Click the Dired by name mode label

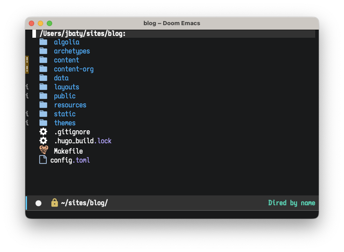291,203
